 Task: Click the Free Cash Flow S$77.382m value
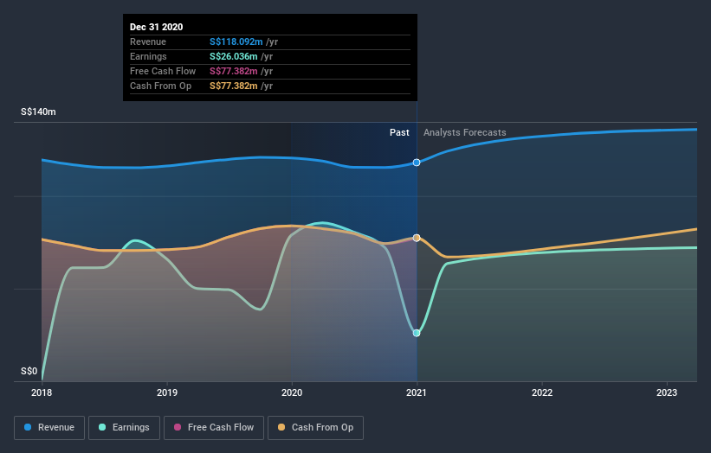click(x=234, y=71)
